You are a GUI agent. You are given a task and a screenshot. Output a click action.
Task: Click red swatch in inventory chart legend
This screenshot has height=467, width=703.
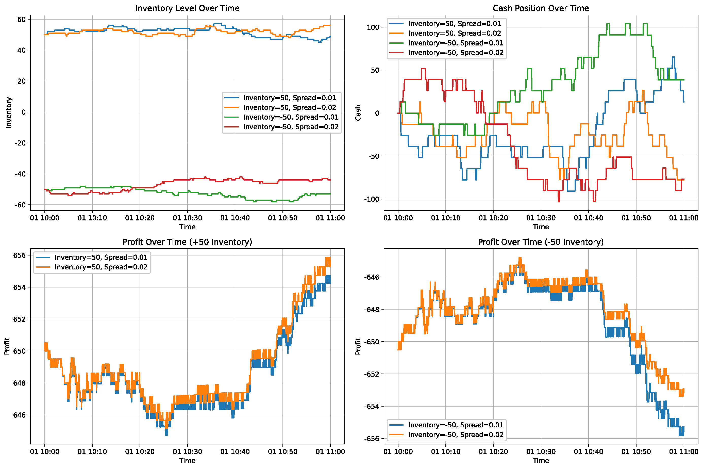coord(231,127)
